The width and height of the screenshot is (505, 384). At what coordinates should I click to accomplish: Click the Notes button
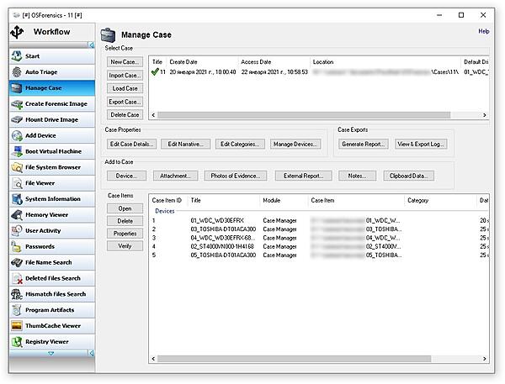(x=357, y=176)
